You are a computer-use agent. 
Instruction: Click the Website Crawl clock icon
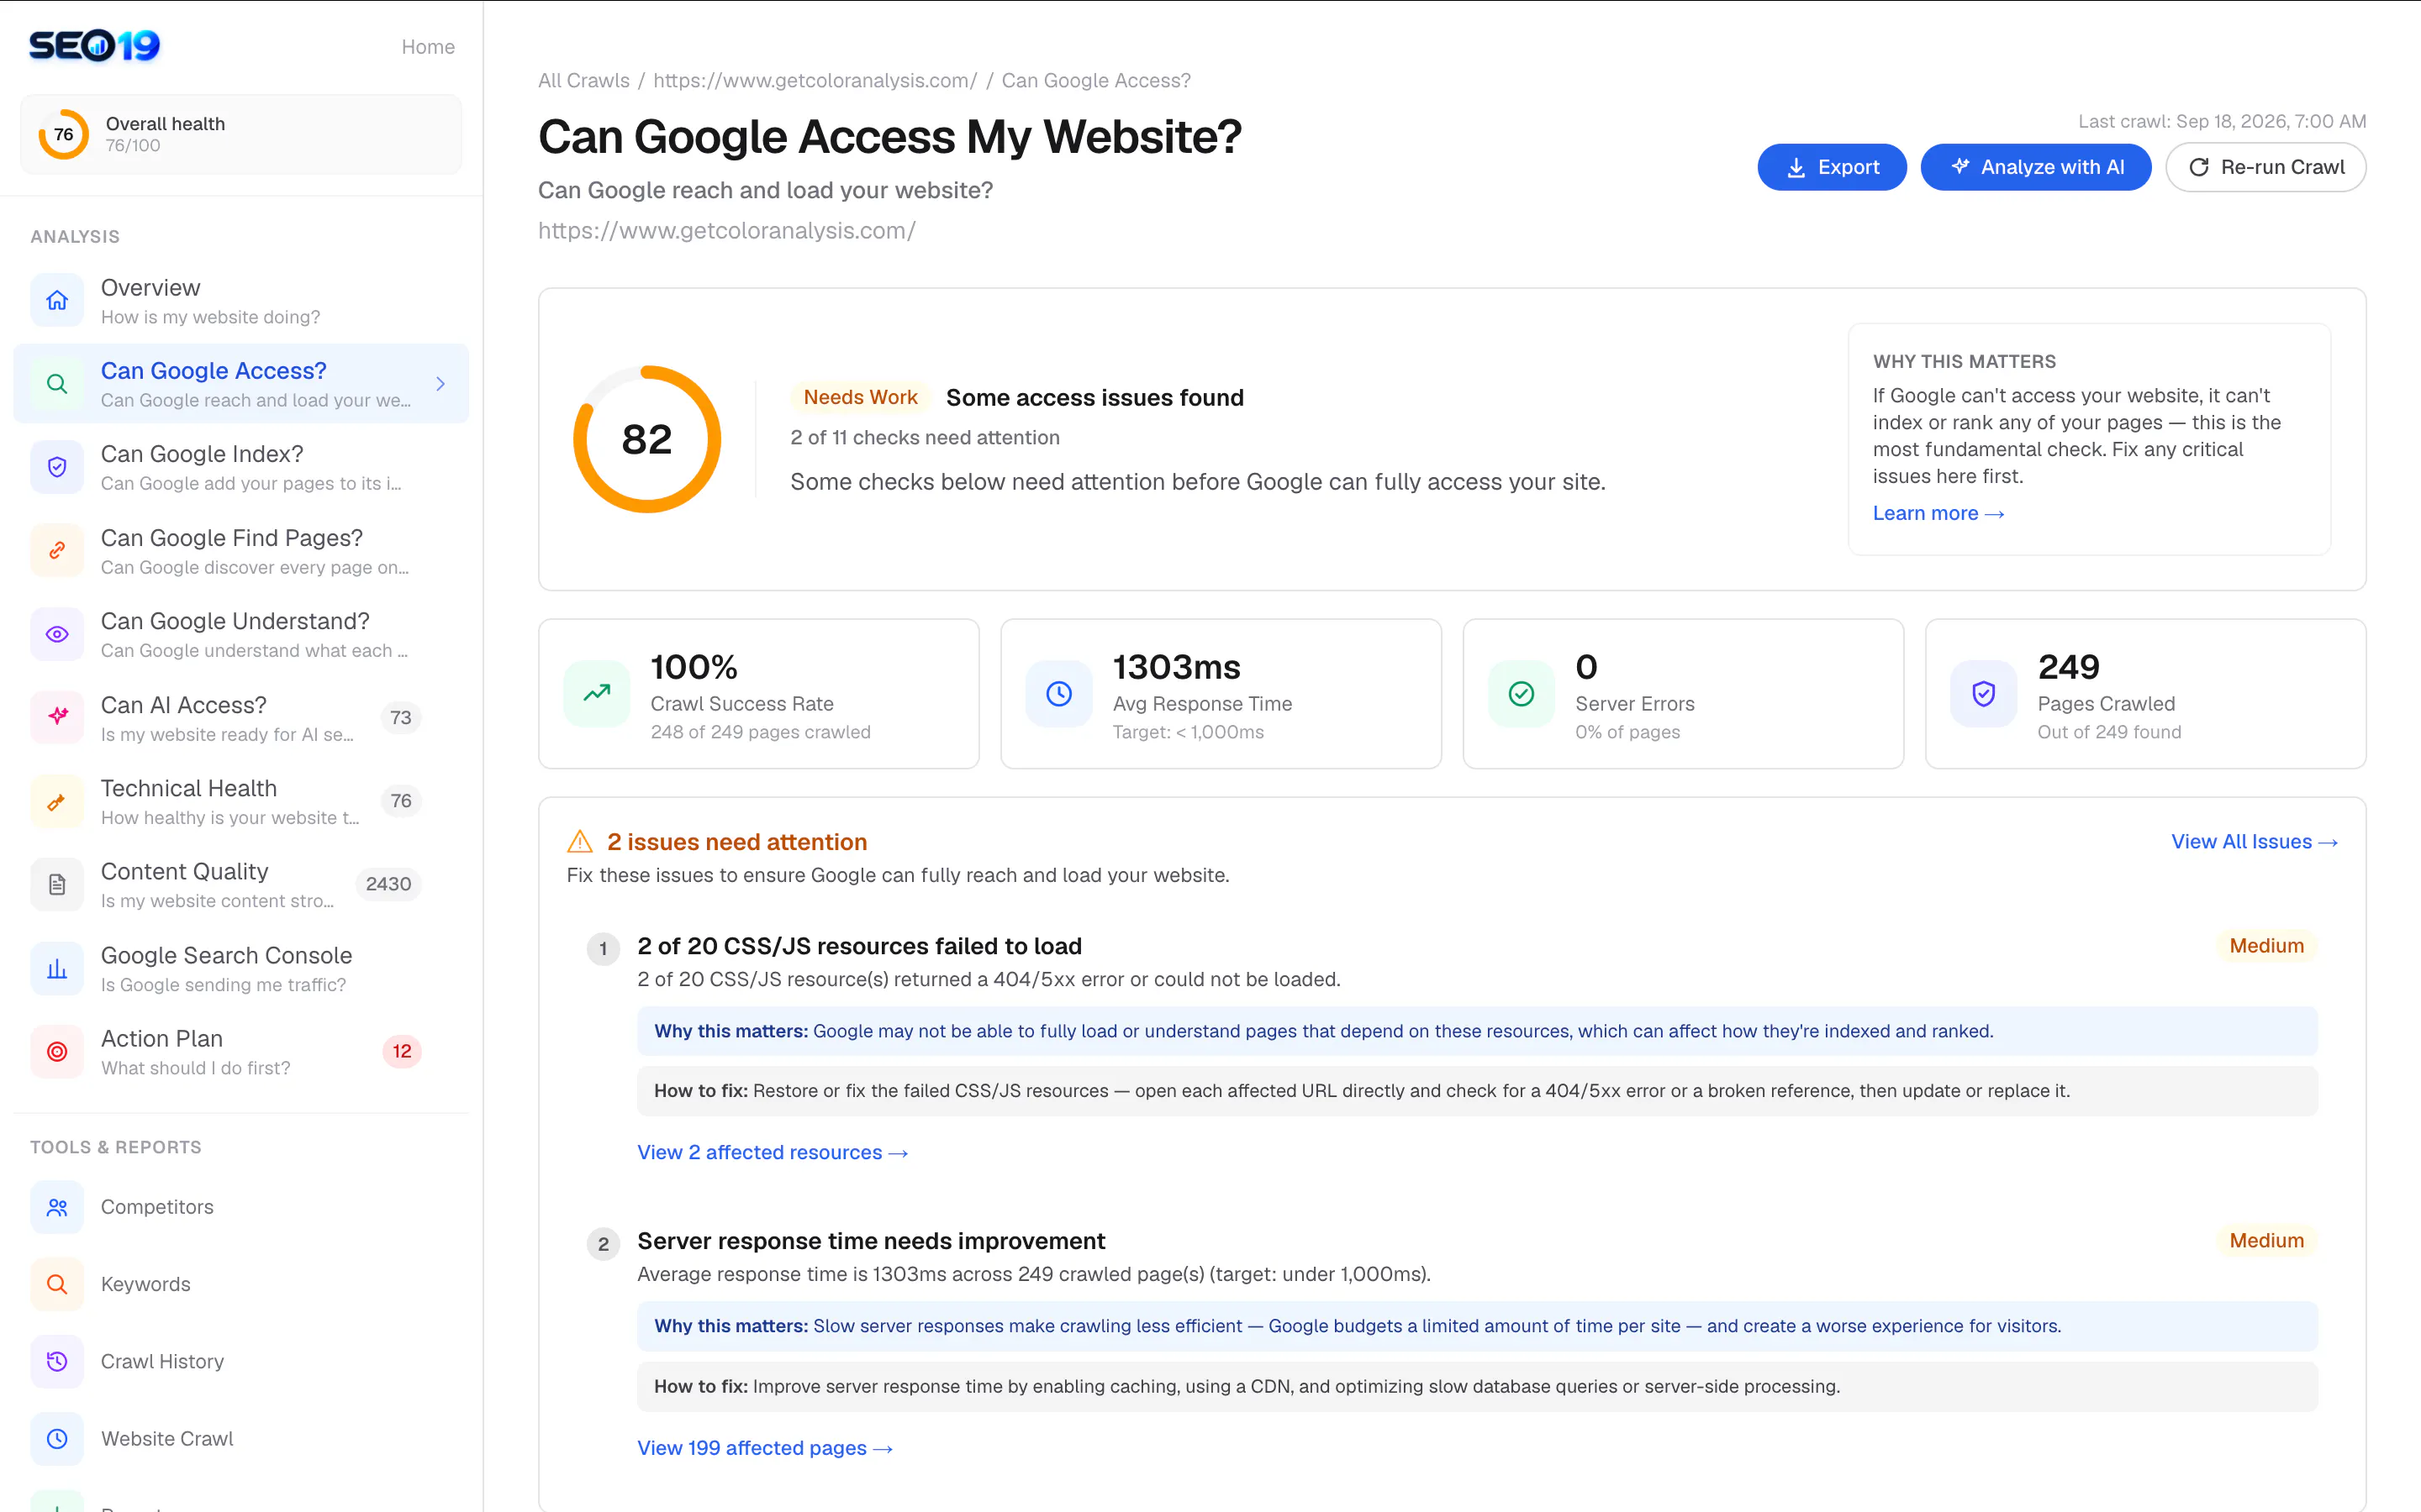(x=57, y=1438)
